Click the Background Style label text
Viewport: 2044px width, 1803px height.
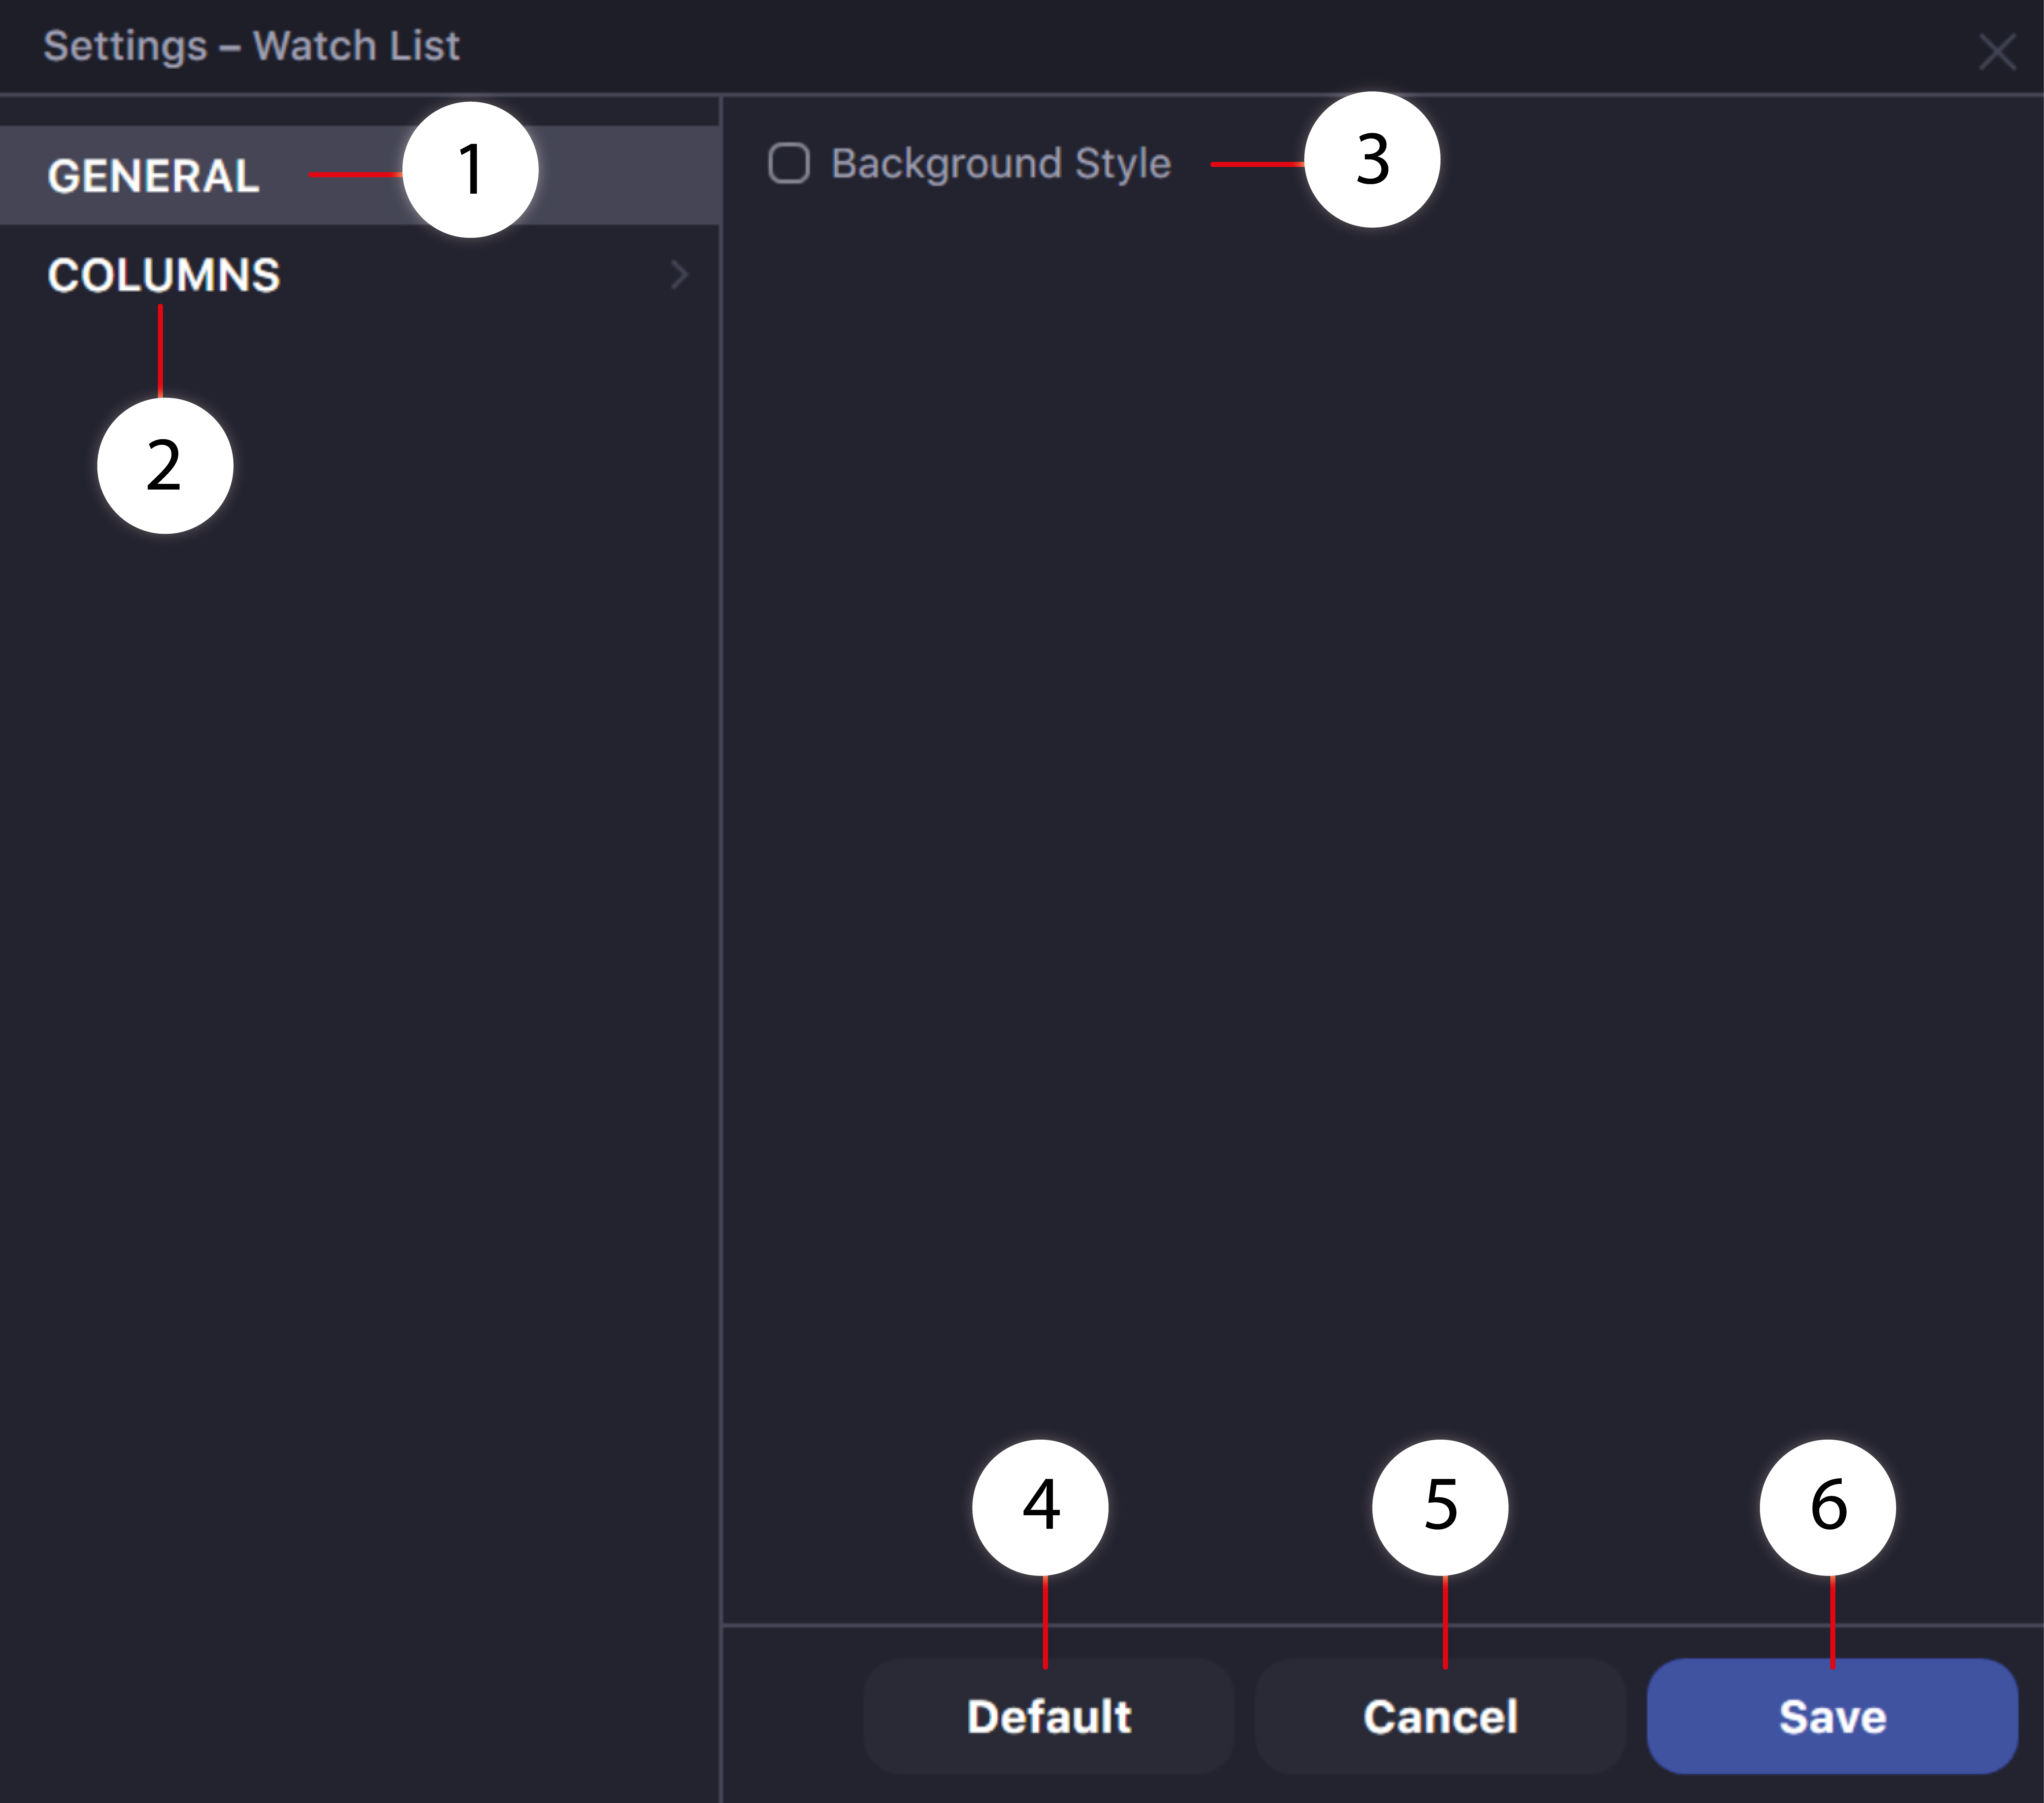(1001, 163)
